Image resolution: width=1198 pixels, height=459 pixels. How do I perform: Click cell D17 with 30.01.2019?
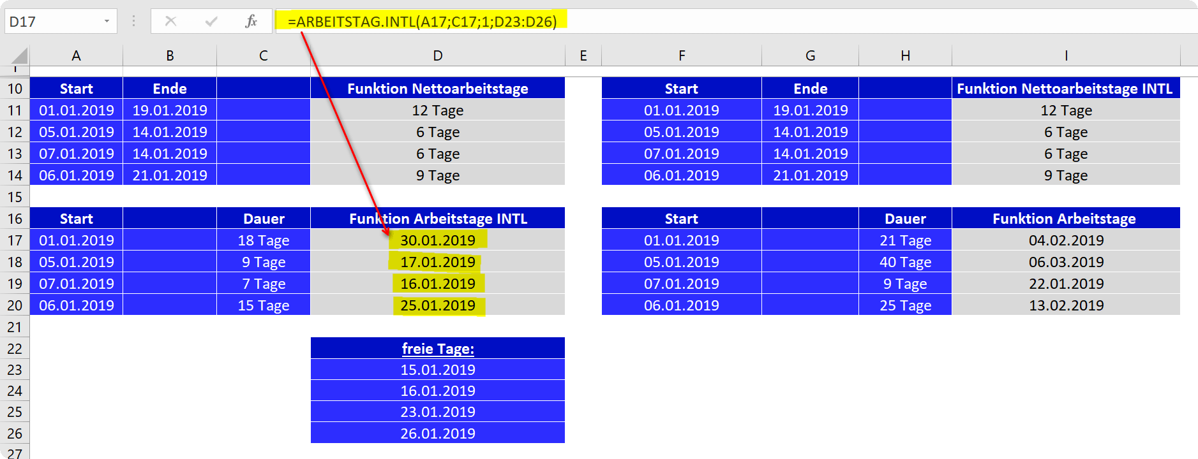pos(438,240)
